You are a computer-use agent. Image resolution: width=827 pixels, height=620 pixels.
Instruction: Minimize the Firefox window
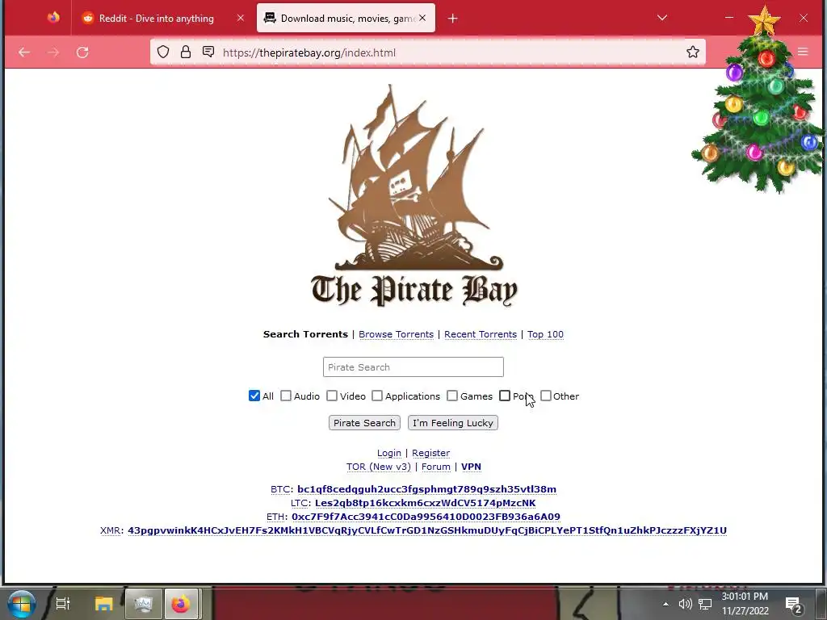729,18
